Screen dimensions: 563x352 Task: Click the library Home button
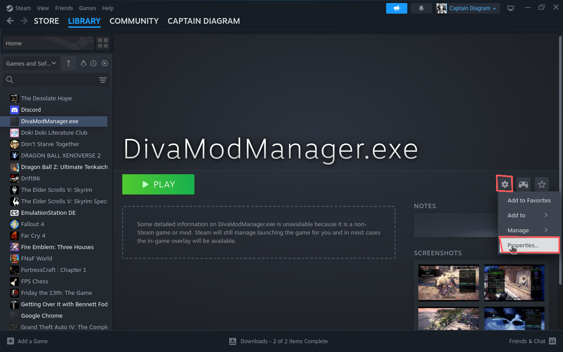[48, 43]
